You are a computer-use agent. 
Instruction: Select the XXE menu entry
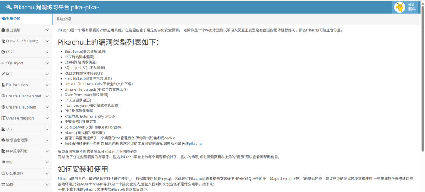coord(9,162)
